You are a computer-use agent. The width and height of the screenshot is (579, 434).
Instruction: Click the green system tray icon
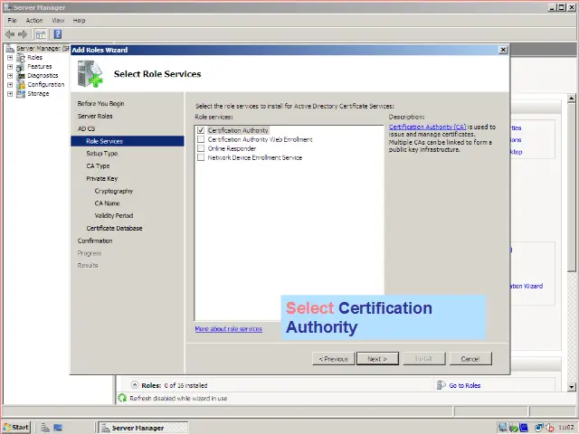click(513, 428)
